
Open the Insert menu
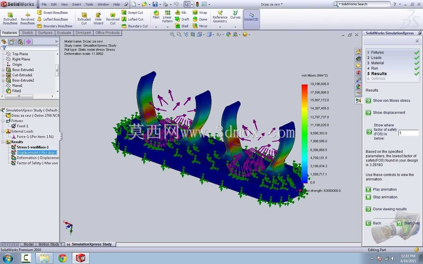[x=77, y=4]
